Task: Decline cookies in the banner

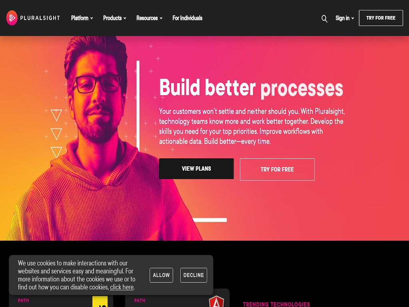Action: click(x=194, y=275)
